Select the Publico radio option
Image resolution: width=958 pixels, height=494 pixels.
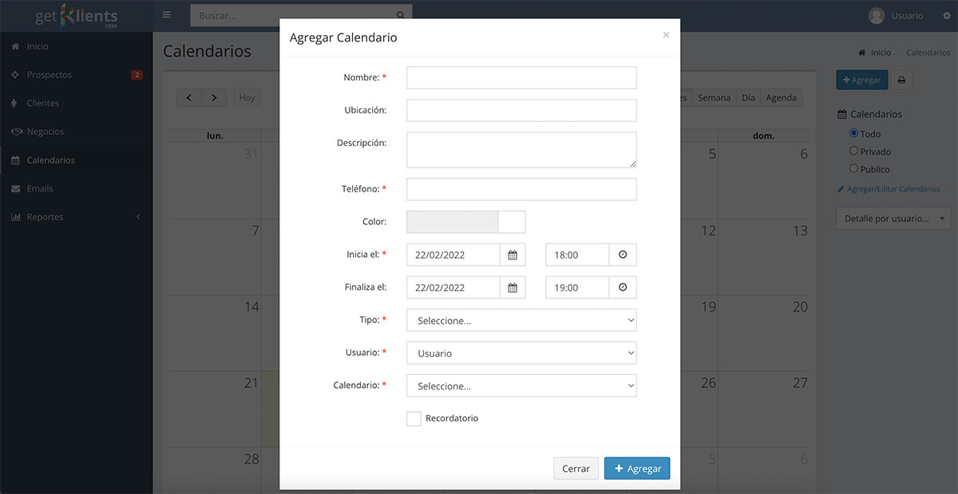[853, 168]
